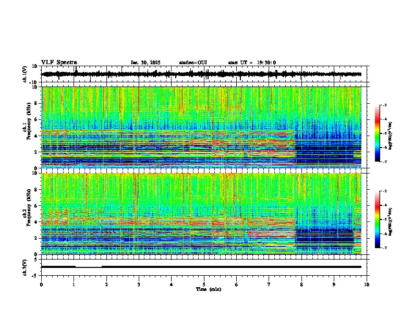Click the "1" tick on the time axis
This screenshot has height=319, width=413.
pos(74,285)
